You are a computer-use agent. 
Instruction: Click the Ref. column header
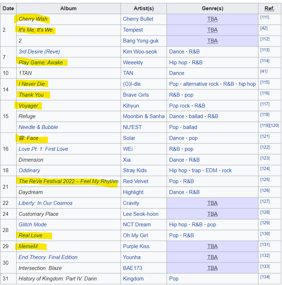[269, 8]
